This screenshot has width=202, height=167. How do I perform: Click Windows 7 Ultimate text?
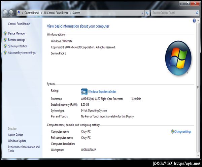click(x=62, y=41)
